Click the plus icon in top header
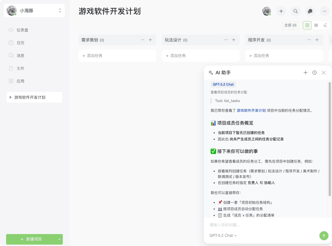This screenshot has height=246, width=332. 281,11
